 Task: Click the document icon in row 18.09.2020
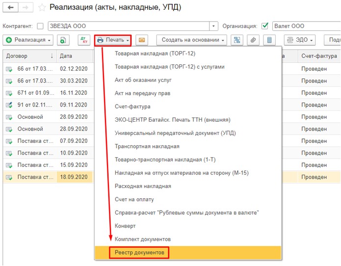pyautogui.click(x=9, y=177)
